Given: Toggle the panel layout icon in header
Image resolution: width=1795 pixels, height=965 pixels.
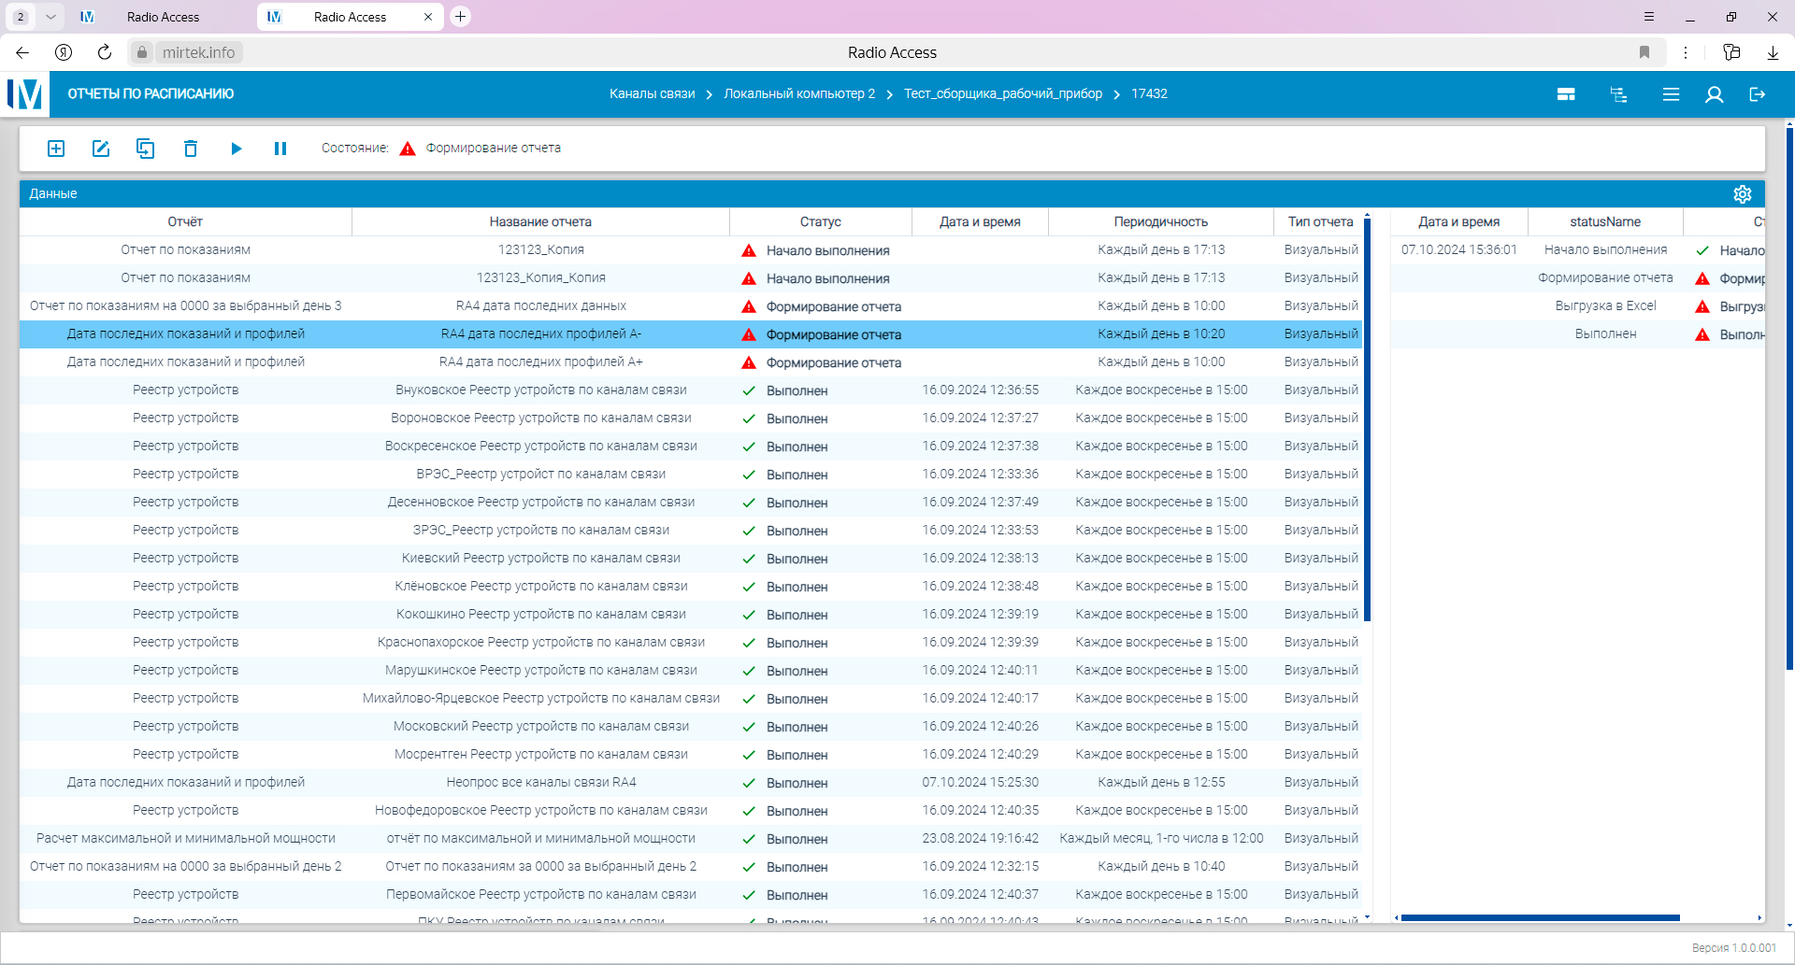Looking at the screenshot, I should point(1566,94).
